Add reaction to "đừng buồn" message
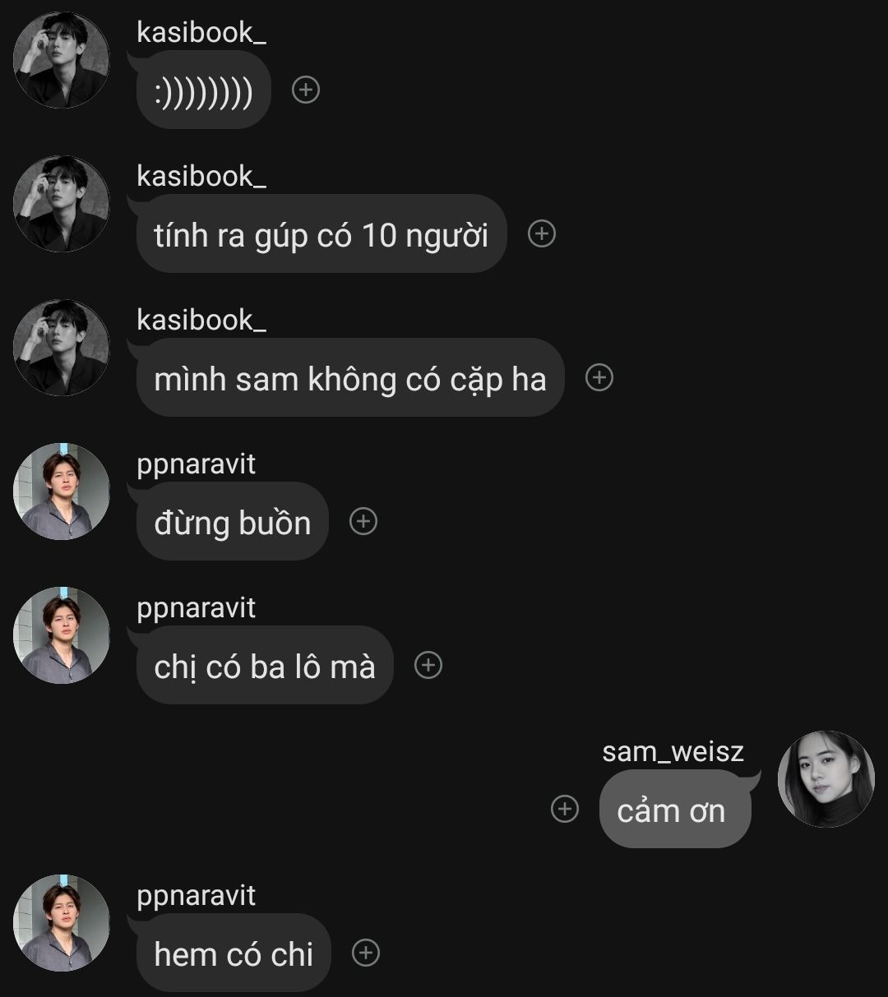888x997 pixels. point(363,521)
